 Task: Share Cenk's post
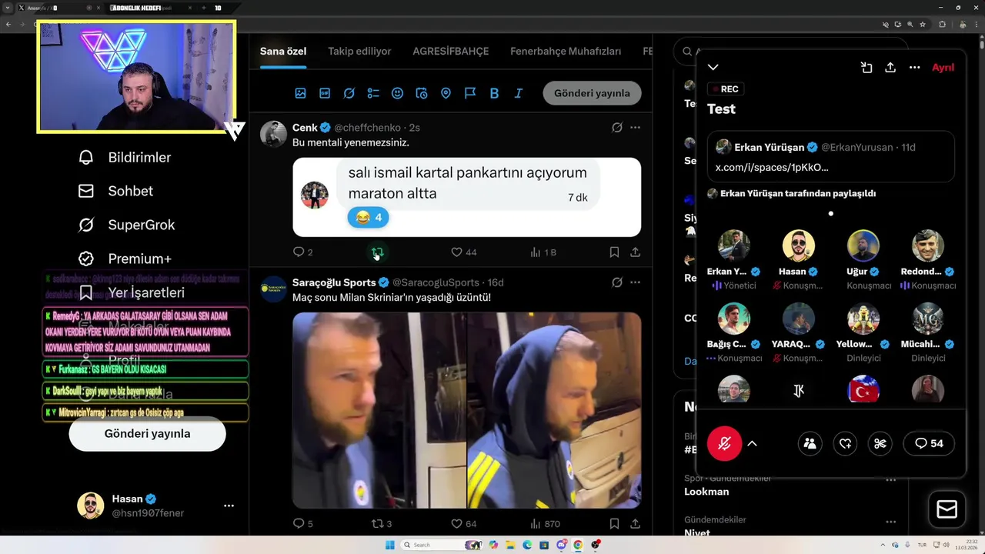[635, 252]
